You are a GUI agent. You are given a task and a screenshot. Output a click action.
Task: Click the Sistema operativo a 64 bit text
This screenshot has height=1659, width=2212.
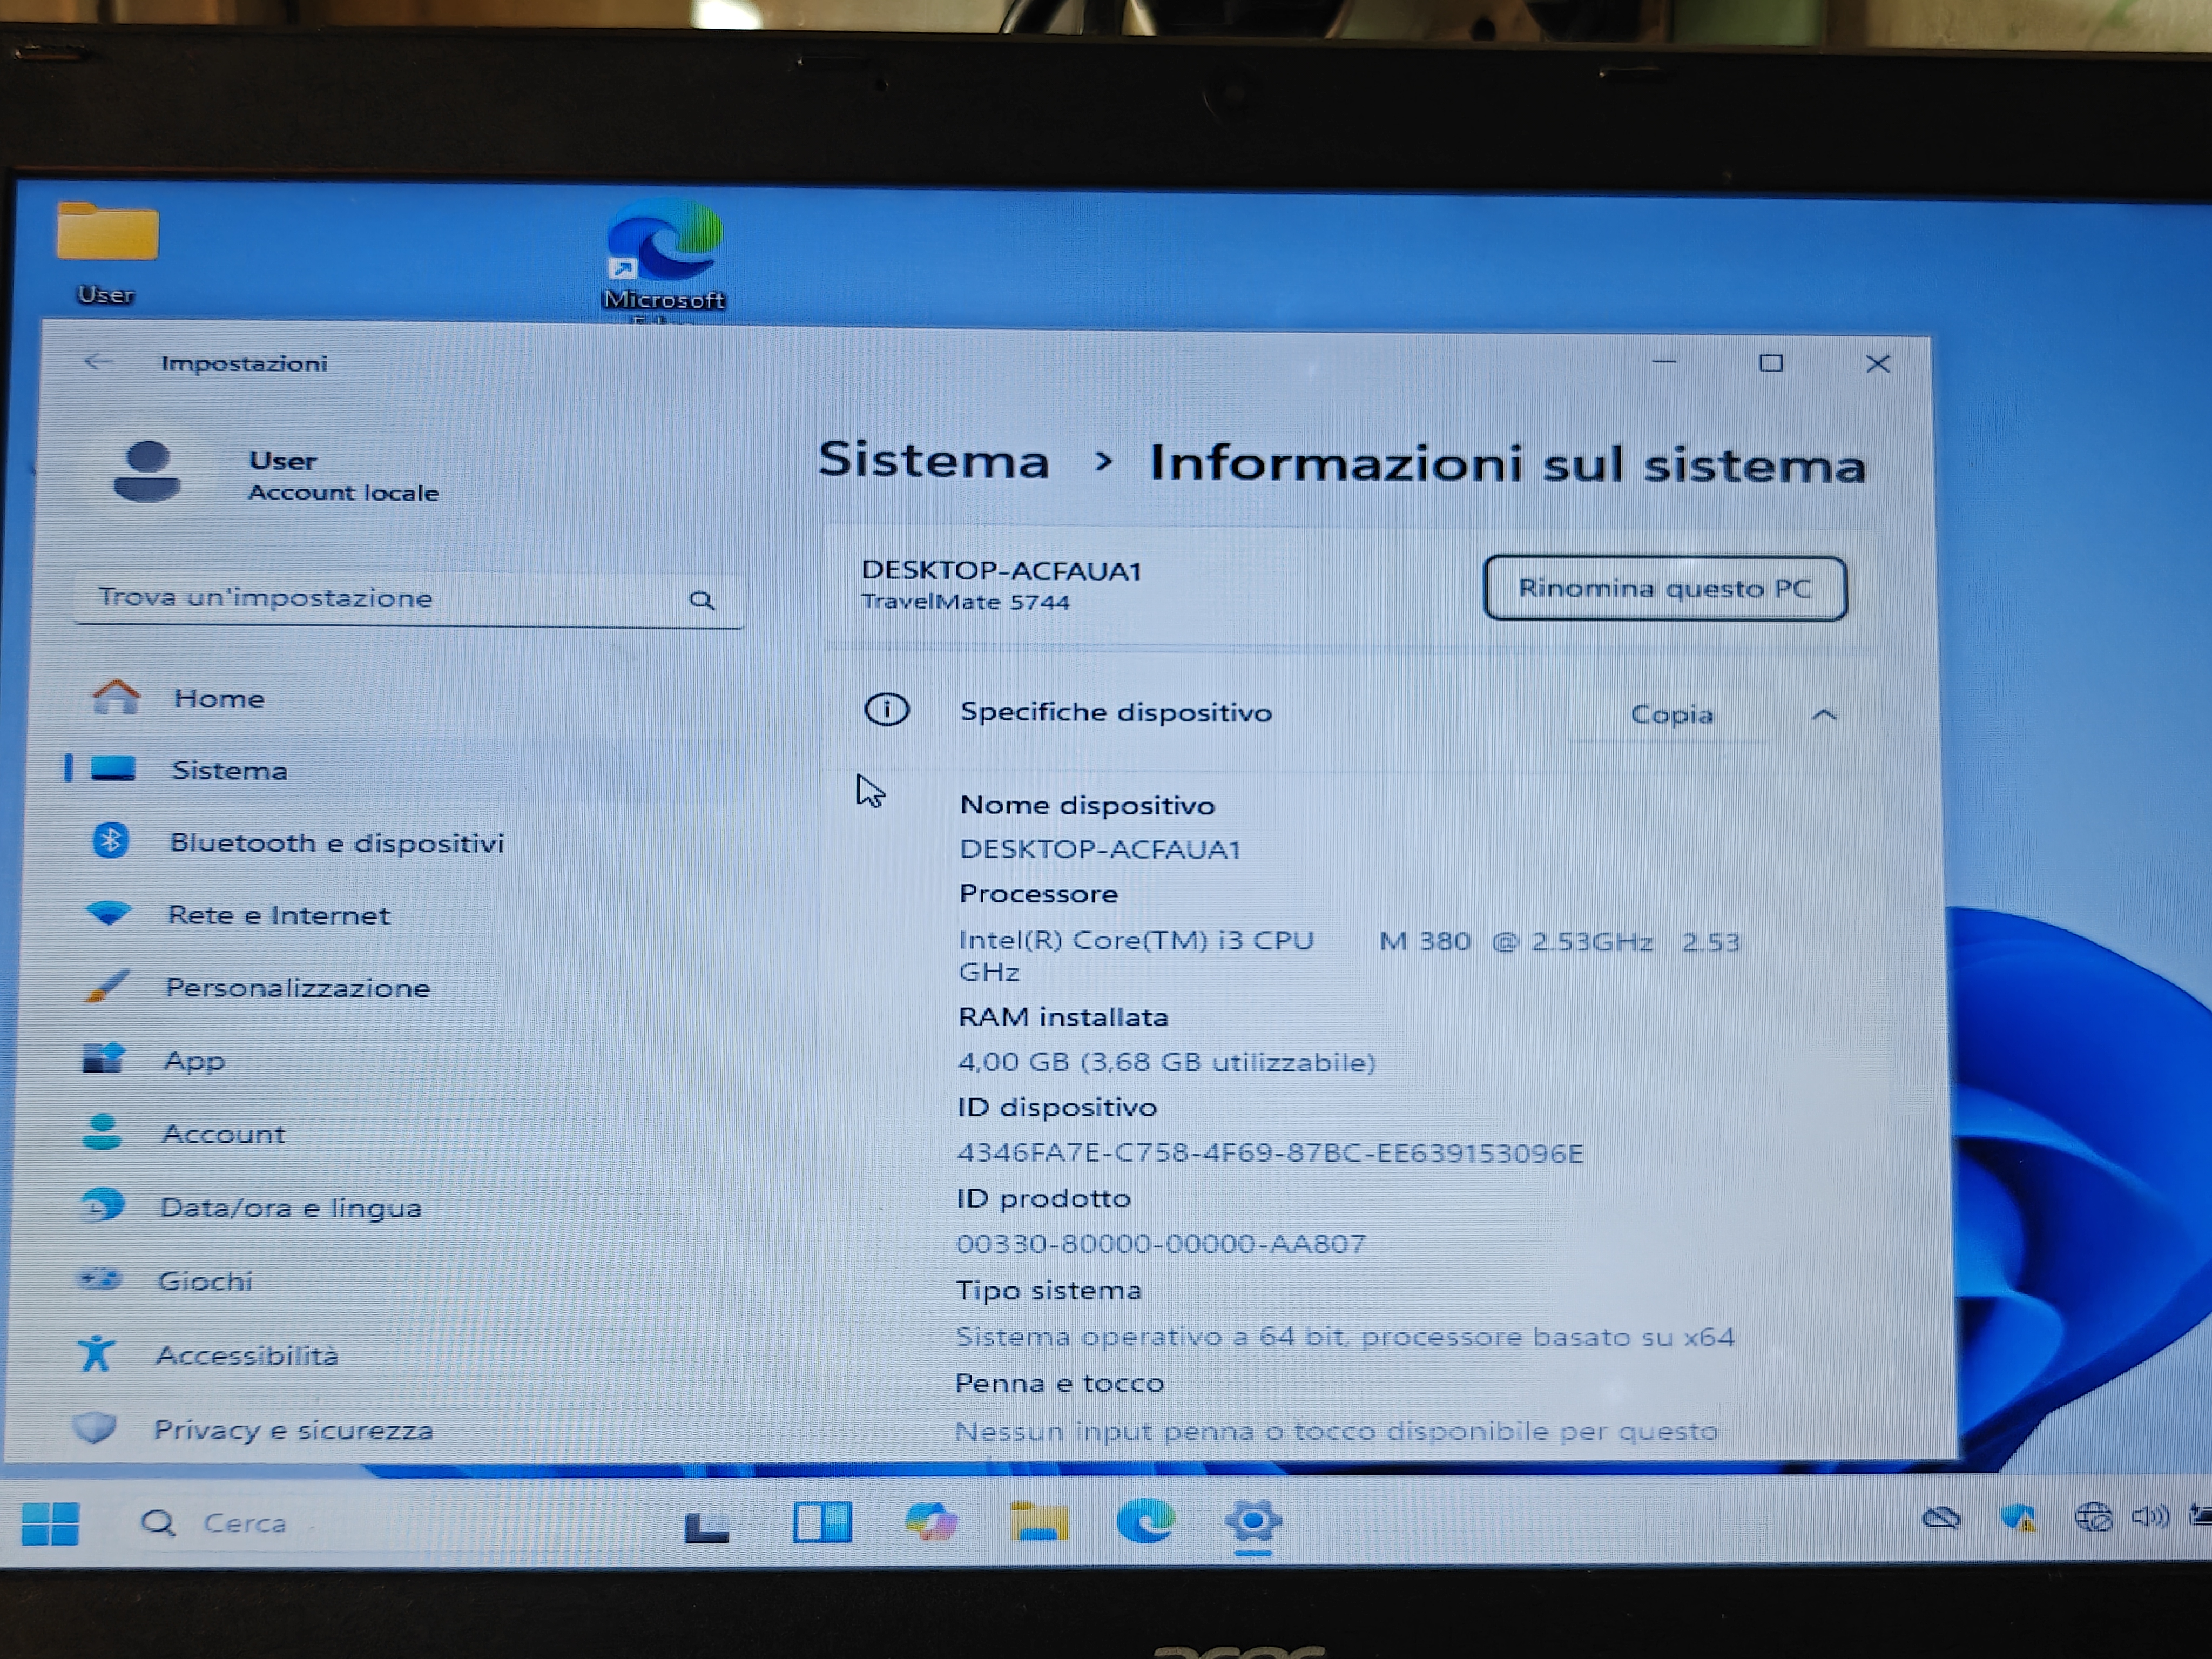1345,1336
